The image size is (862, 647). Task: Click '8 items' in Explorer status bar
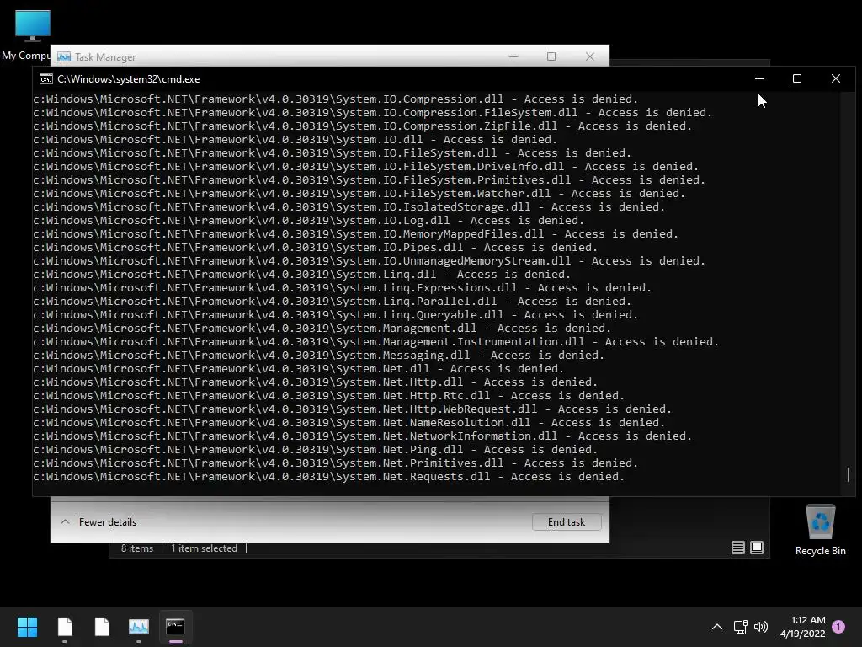(137, 548)
